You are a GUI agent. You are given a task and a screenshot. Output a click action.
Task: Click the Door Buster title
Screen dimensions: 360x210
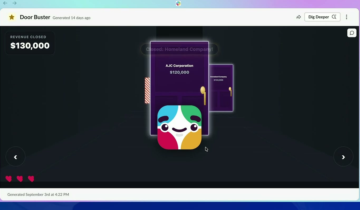(35, 17)
